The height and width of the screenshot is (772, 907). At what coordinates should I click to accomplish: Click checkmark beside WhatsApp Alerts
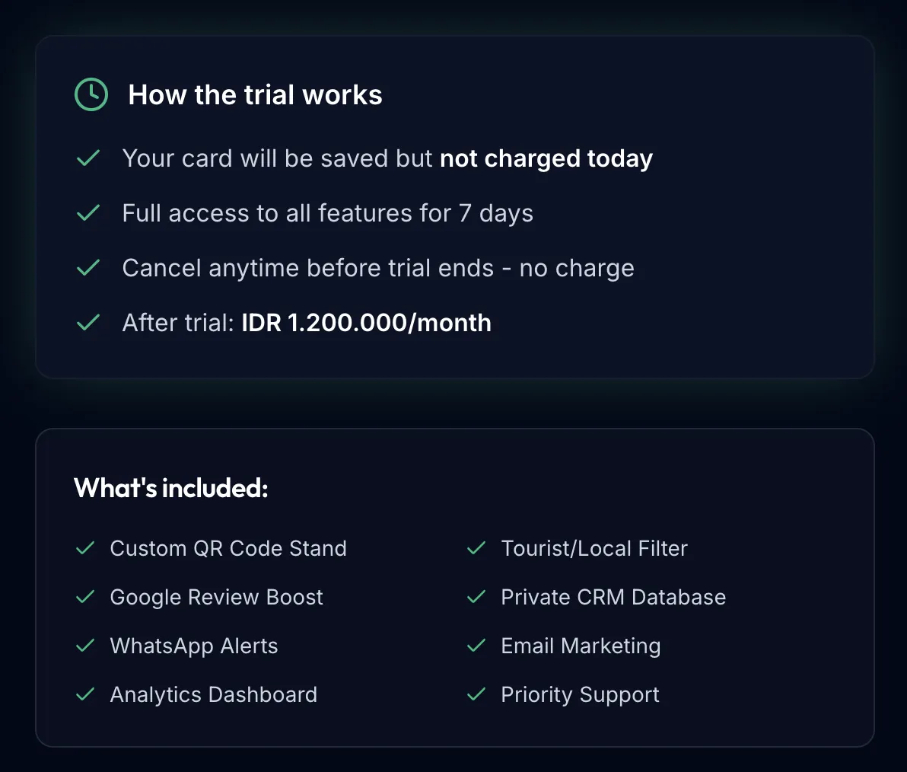click(86, 646)
